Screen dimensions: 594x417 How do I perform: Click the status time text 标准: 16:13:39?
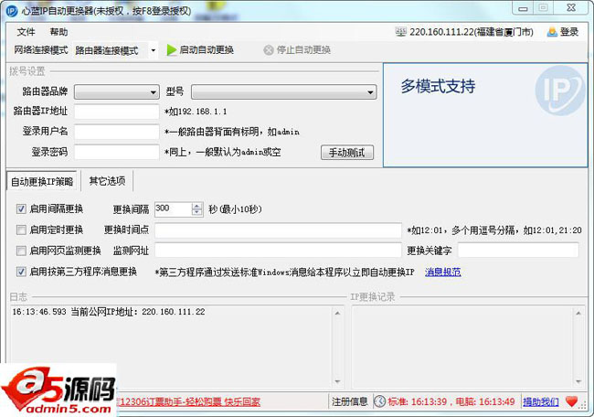(x=418, y=401)
